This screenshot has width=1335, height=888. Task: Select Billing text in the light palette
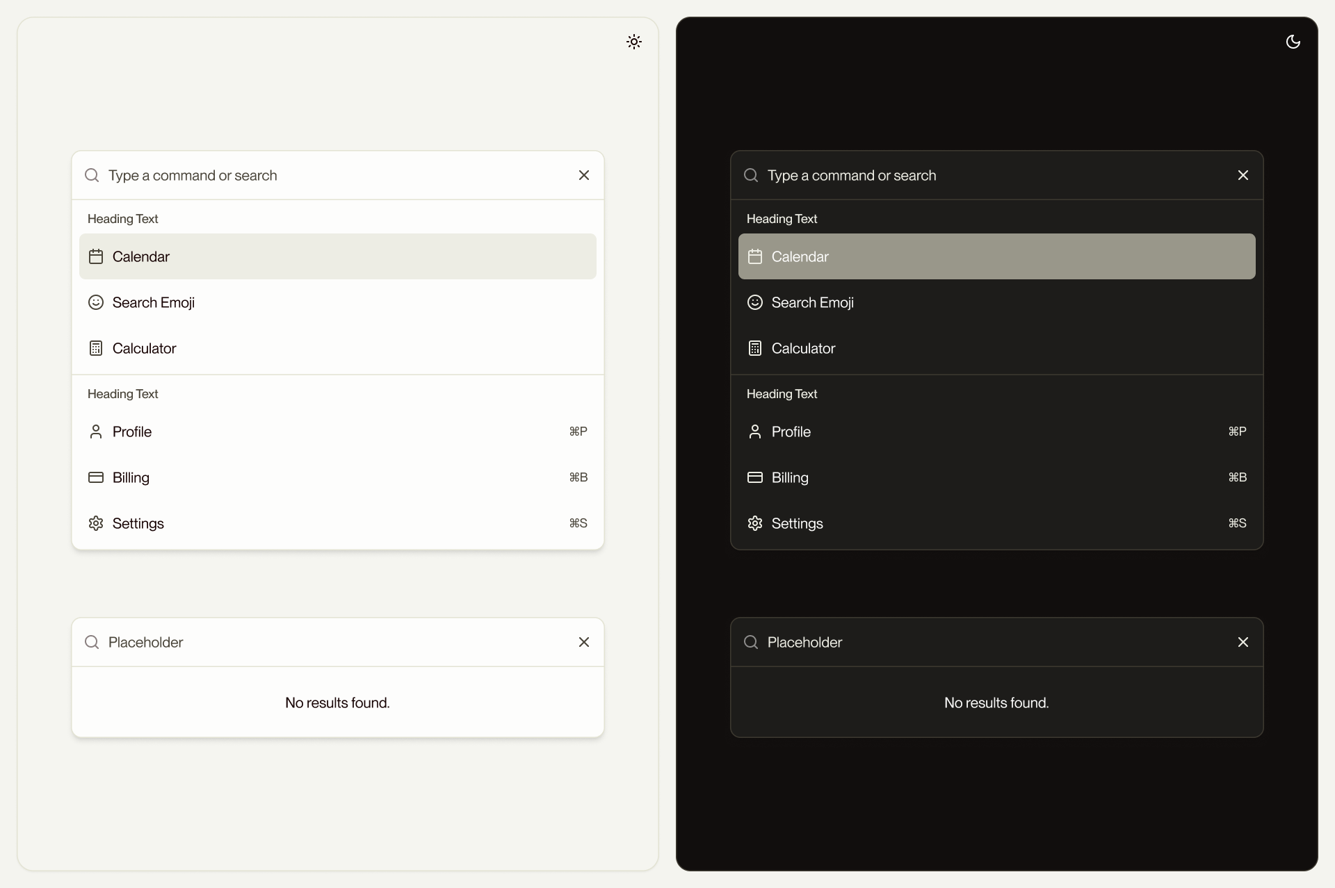tap(131, 478)
